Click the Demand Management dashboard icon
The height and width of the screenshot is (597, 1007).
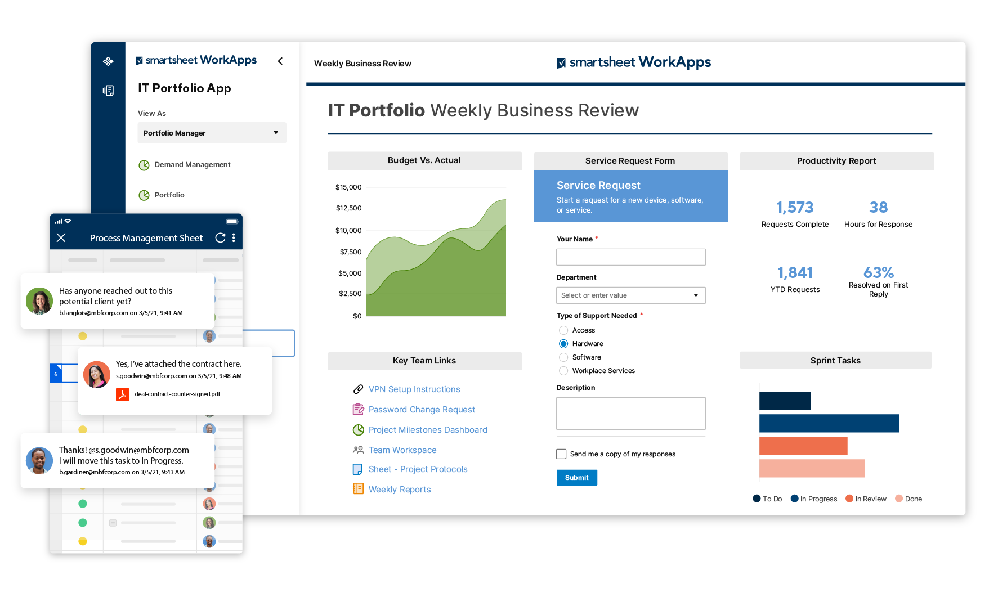144,165
